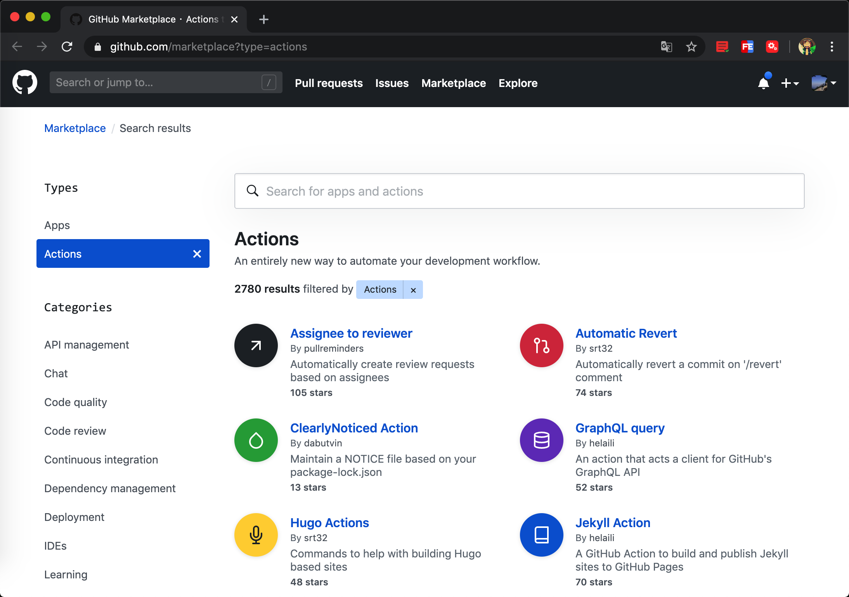Open the Chrome three-dot menu
The image size is (849, 597).
(832, 47)
